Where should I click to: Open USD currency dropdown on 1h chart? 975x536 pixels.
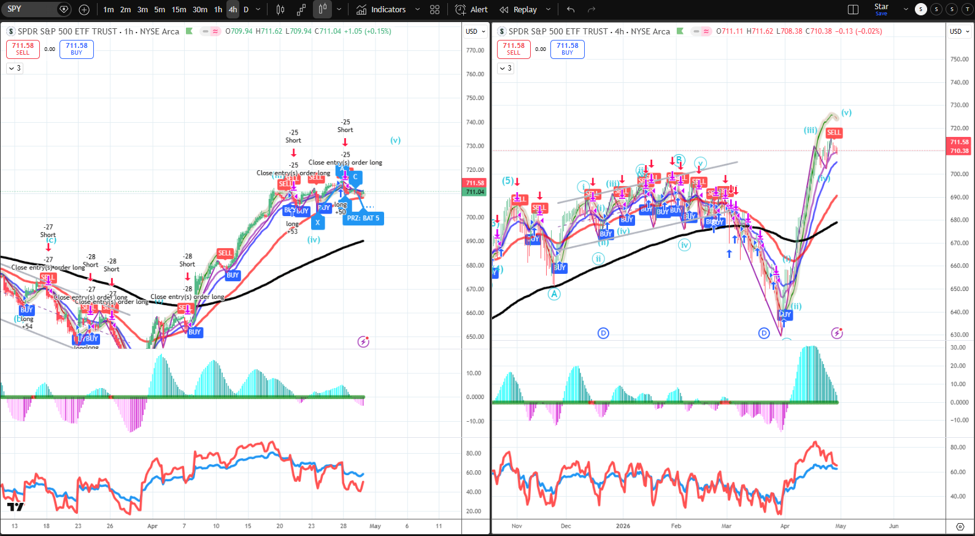pos(476,31)
